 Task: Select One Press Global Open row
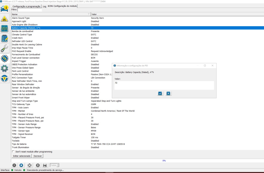[62, 68]
